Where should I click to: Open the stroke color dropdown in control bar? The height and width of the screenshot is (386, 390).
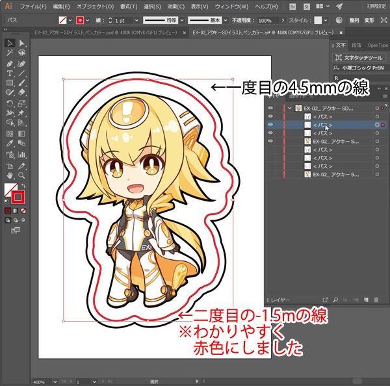(x=88, y=20)
